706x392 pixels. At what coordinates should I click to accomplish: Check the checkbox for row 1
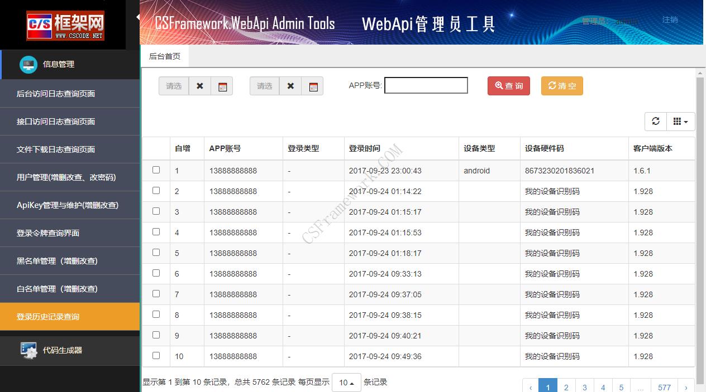click(x=156, y=171)
